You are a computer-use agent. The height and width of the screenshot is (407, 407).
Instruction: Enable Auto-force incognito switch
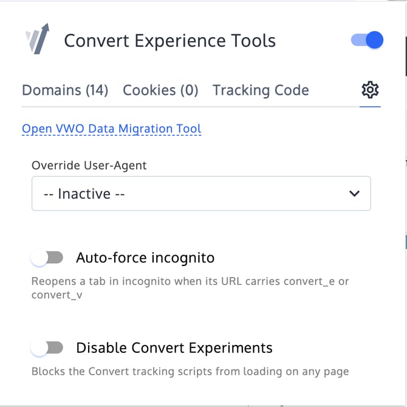(47, 258)
